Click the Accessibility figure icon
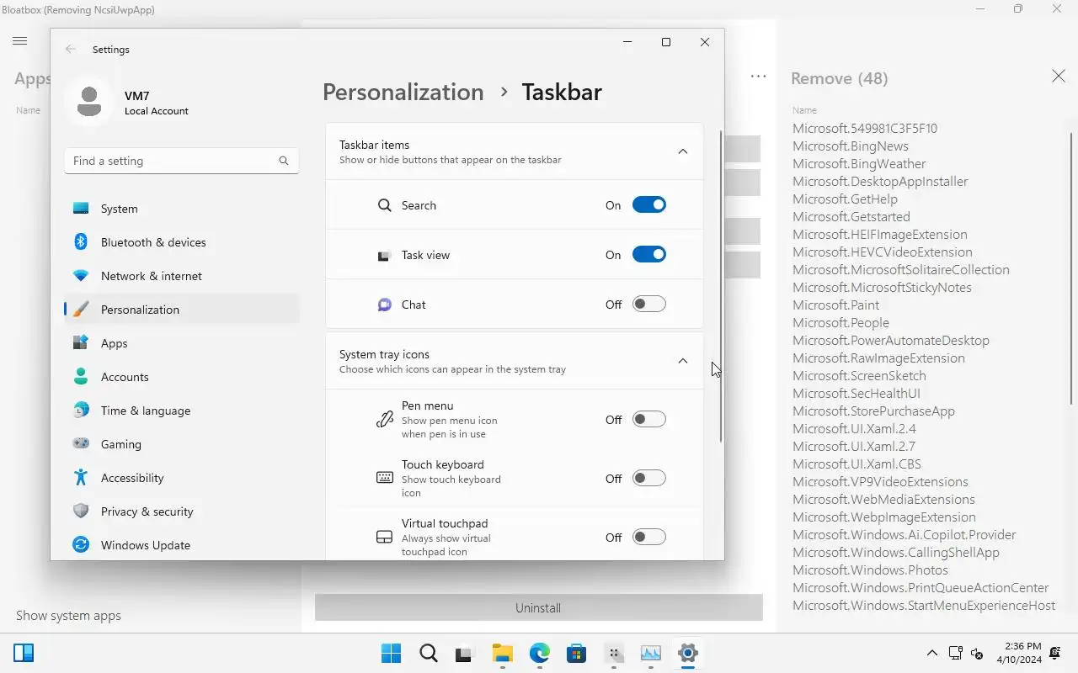1078x673 pixels. point(81,478)
